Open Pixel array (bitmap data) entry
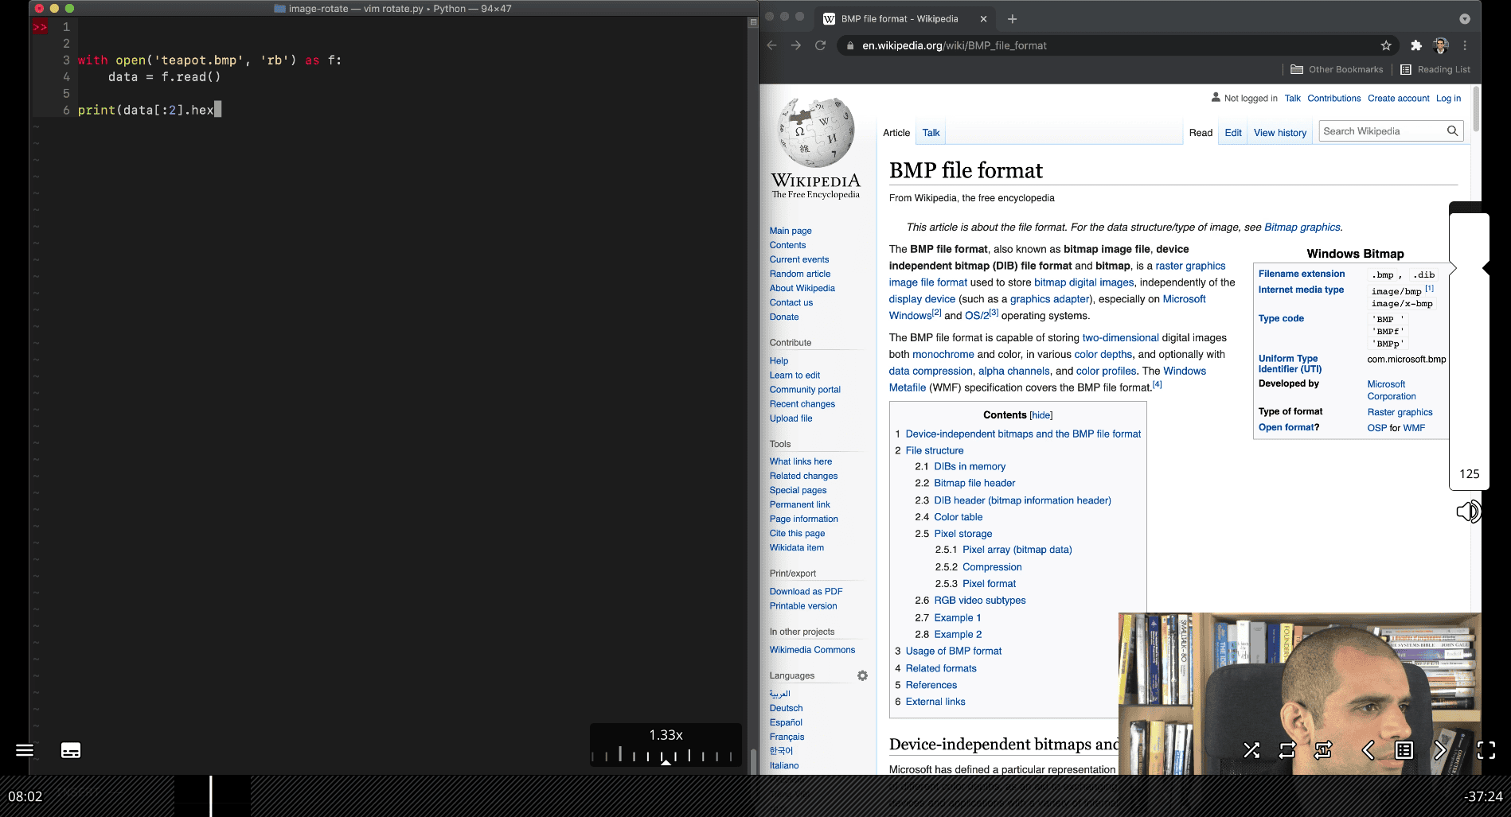 [x=1017, y=550]
